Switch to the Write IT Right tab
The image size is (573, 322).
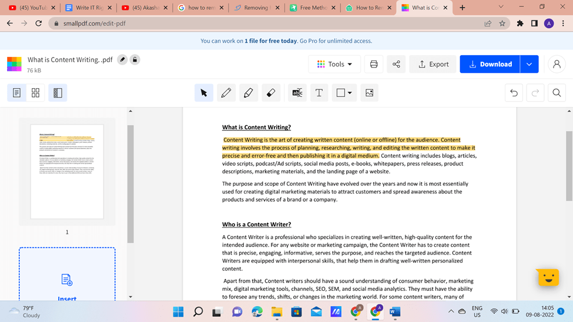pyautogui.click(x=88, y=8)
